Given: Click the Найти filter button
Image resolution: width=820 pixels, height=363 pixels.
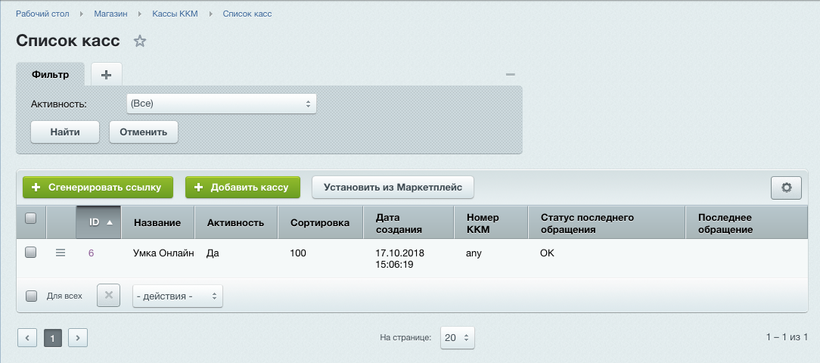Looking at the screenshot, I should tap(65, 132).
